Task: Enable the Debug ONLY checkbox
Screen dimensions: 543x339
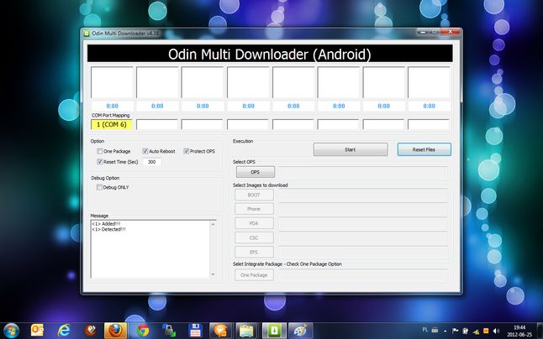Action: point(99,187)
